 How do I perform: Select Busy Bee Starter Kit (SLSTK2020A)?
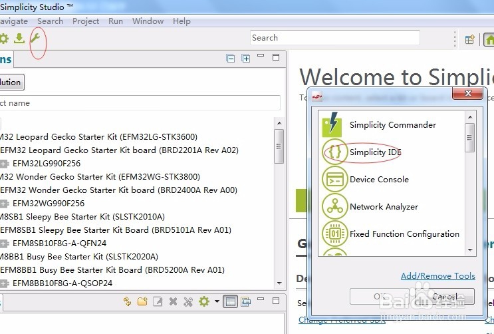79,257
